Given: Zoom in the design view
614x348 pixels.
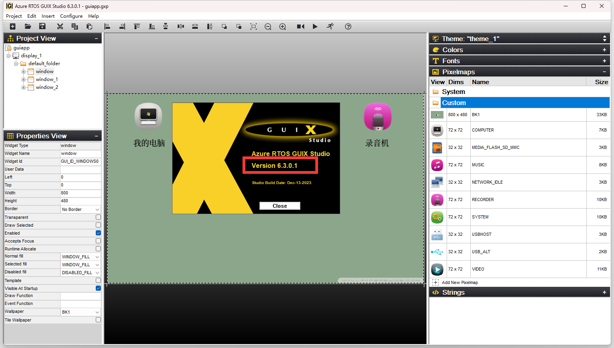Looking at the screenshot, I should (282, 26).
